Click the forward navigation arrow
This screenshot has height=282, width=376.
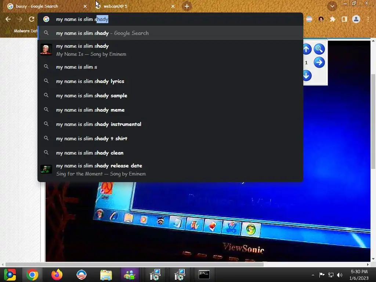[20, 19]
